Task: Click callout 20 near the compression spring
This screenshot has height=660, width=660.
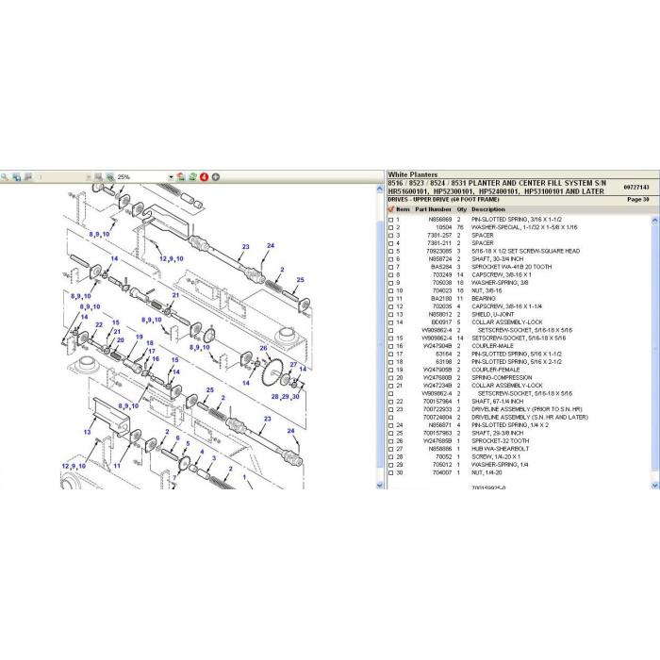Action: [x=121, y=340]
